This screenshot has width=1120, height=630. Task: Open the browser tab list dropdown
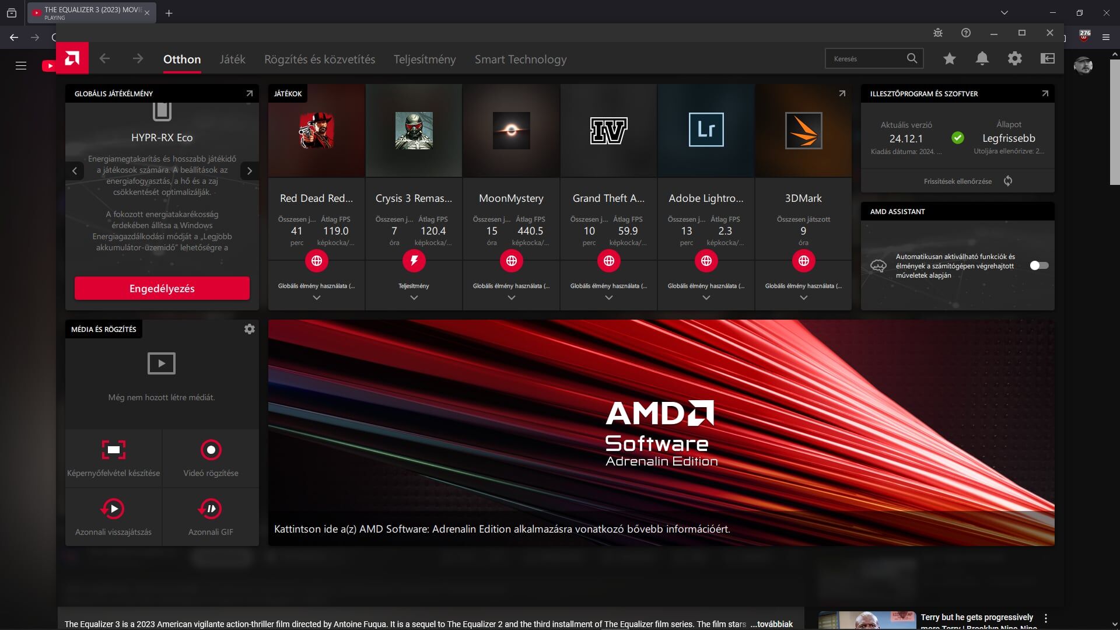[x=1004, y=12]
